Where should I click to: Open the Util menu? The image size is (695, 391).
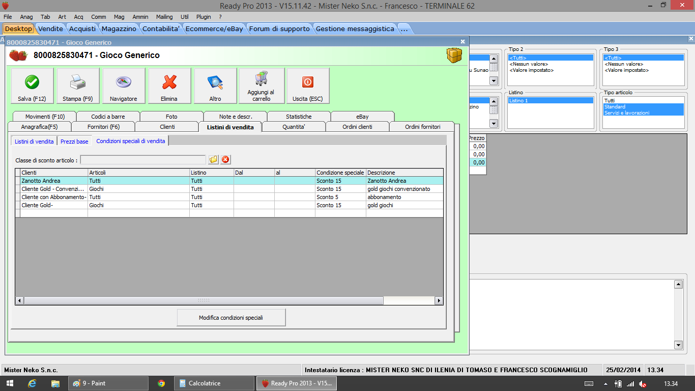184,17
